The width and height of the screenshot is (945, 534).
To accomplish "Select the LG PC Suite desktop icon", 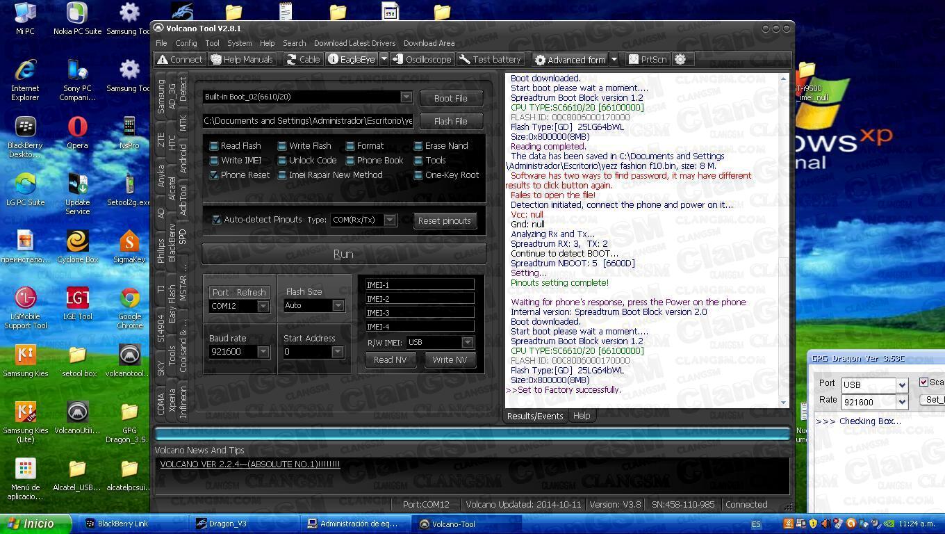I will [25, 190].
